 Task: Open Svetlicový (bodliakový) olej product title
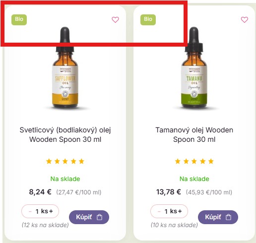coord(65,134)
